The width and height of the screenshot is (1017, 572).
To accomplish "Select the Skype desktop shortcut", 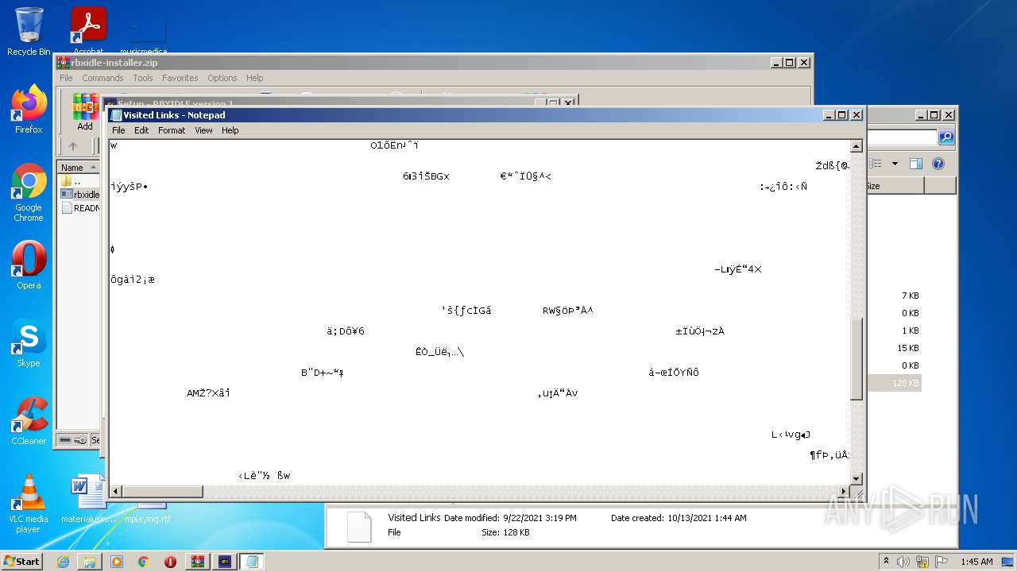I will pyautogui.click(x=29, y=343).
